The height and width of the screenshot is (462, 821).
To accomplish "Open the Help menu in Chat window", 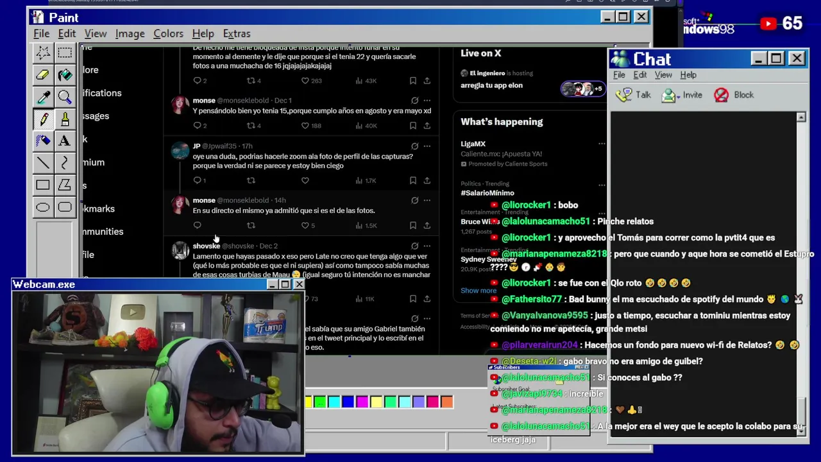I will tap(688, 75).
